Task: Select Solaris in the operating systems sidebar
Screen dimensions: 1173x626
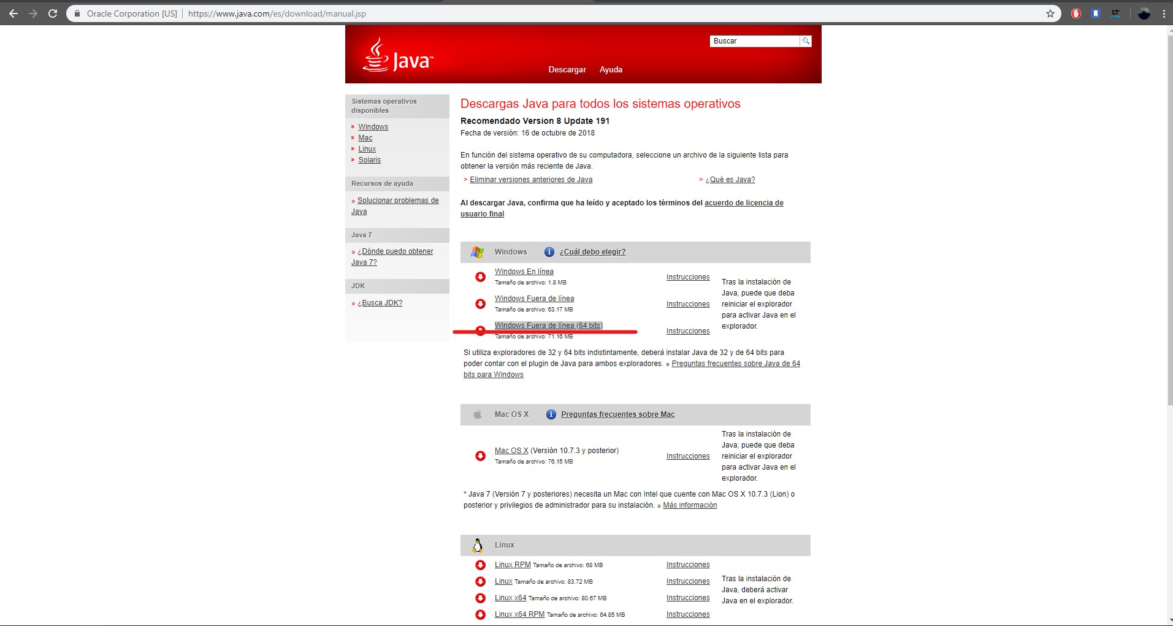Action: (370, 160)
